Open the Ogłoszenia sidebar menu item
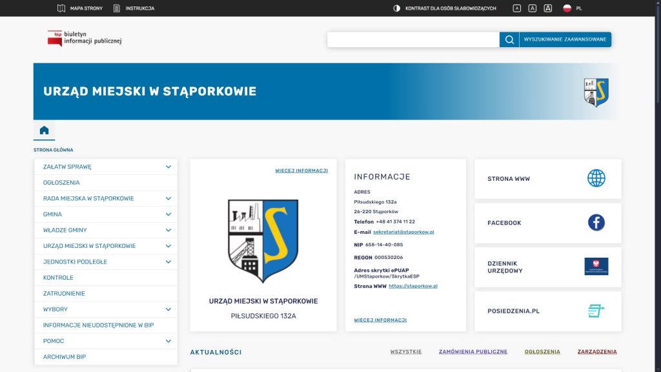Screen dimensions: 661x372 61,183
